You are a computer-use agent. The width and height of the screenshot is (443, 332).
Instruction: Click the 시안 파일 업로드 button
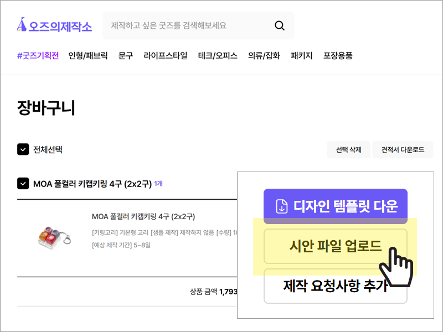336,246
